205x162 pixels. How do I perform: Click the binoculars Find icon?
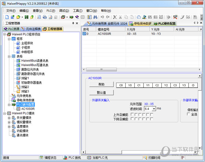[95, 17]
